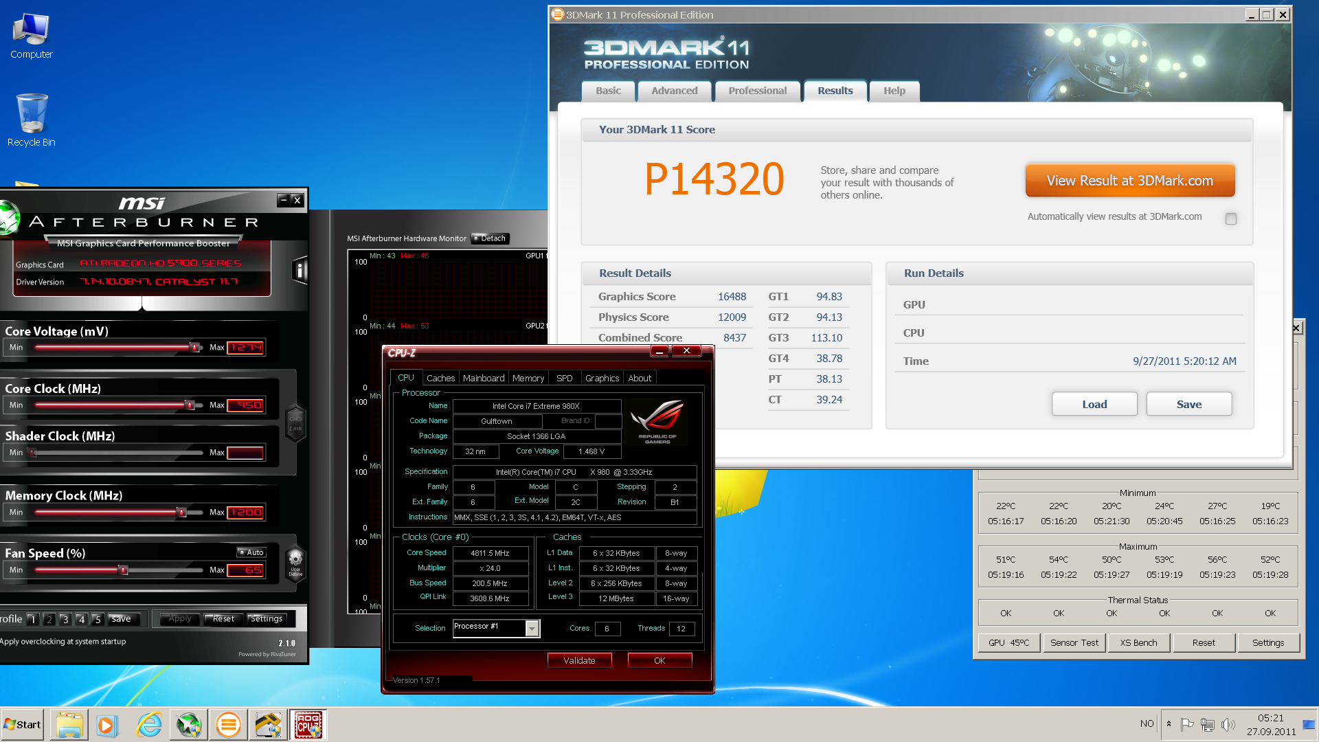
Task: Open Windows Explorer from the taskbar
Action: tap(69, 725)
